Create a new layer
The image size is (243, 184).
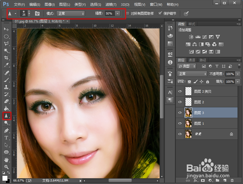tap(225, 180)
